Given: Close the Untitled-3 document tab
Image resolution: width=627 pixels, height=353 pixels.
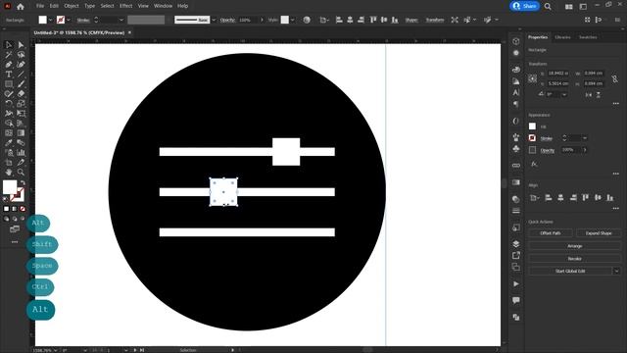Looking at the screenshot, I should pyautogui.click(x=129, y=32).
